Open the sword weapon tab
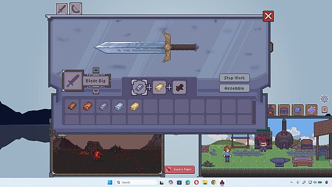The height and width of the screenshot is (187, 332). click(62, 9)
